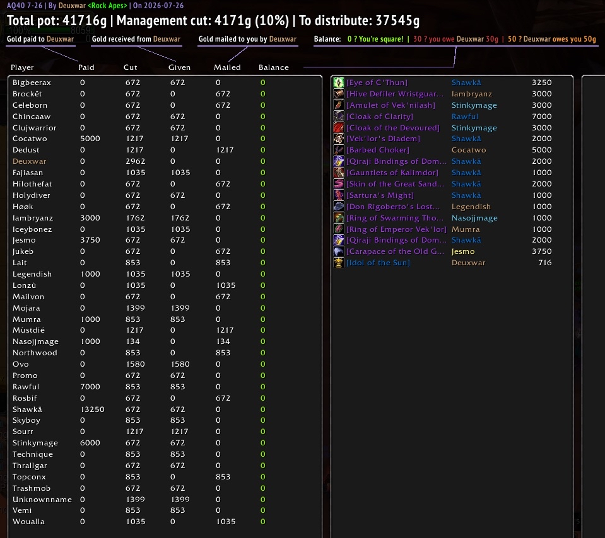This screenshot has height=538, width=605.
Task: Click the Cloak of the Devoured icon
Action: (x=338, y=127)
